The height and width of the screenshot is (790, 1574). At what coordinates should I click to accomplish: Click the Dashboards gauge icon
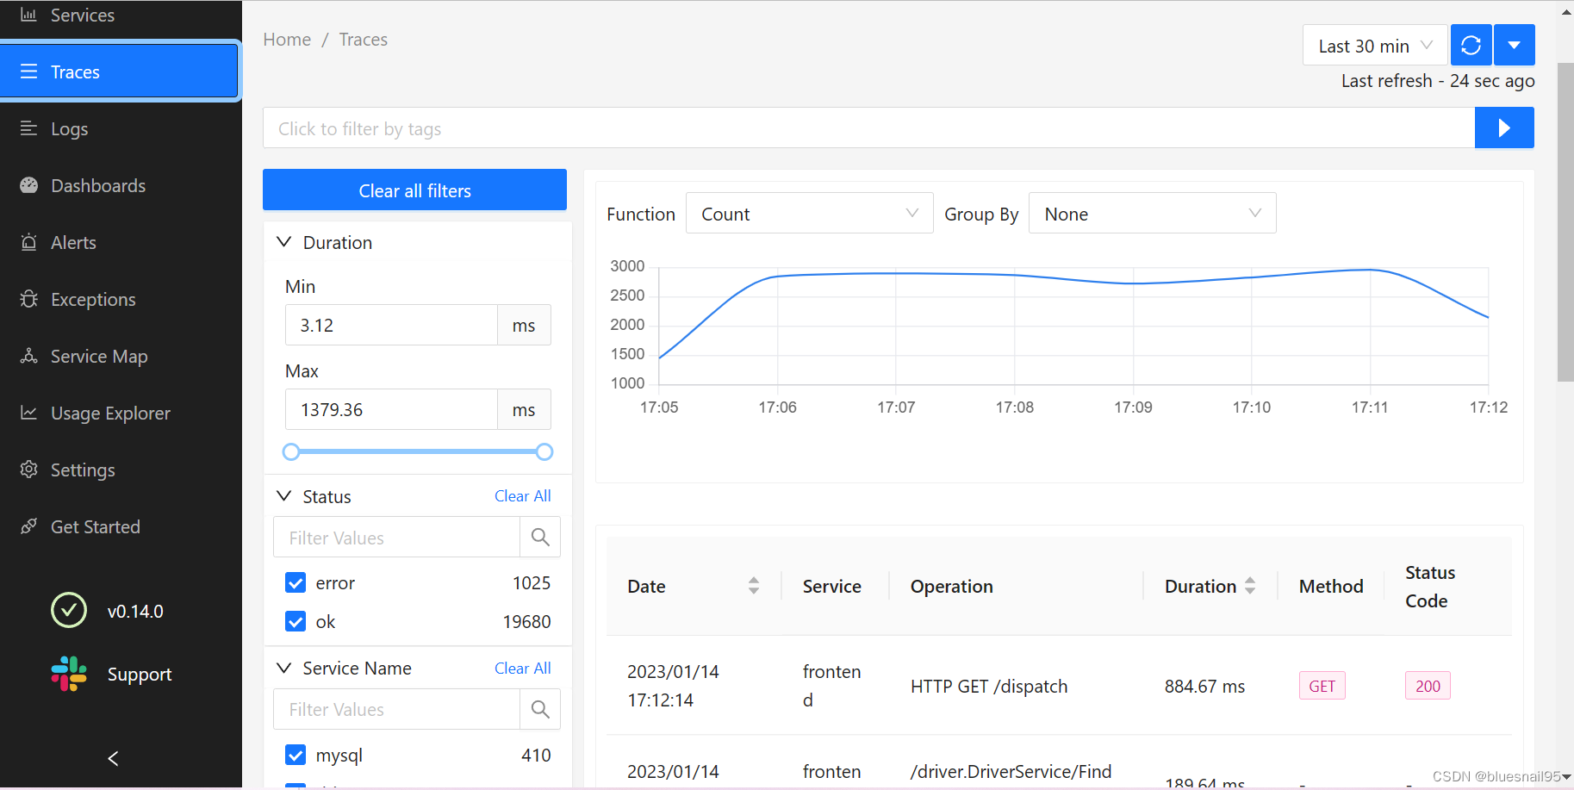click(x=28, y=185)
